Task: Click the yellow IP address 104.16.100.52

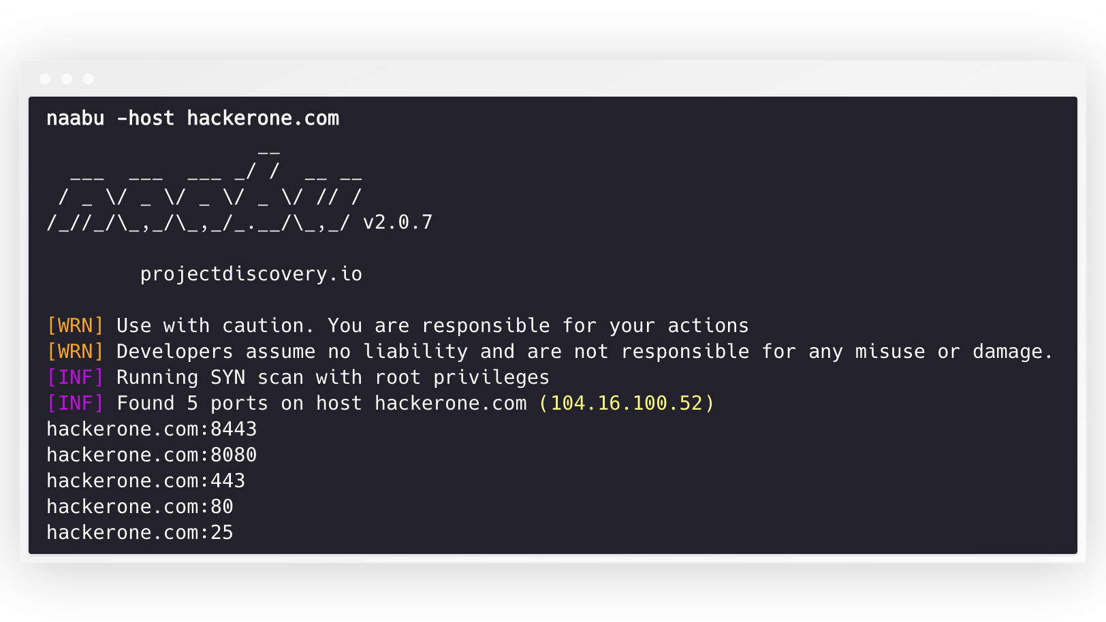Action: point(626,404)
